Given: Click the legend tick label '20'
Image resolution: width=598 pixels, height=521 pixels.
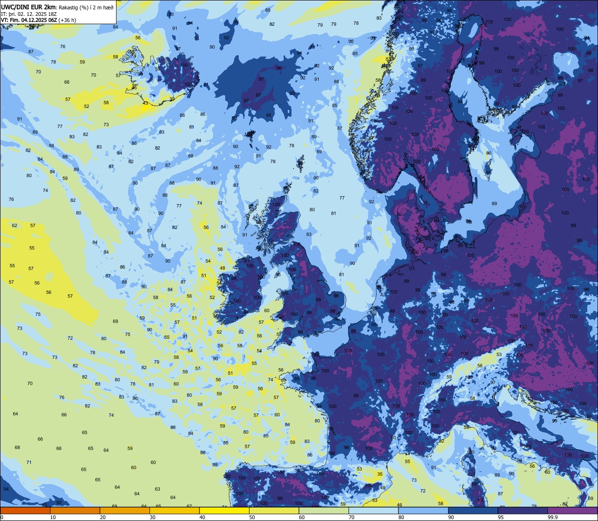Looking at the screenshot, I should [x=103, y=517].
